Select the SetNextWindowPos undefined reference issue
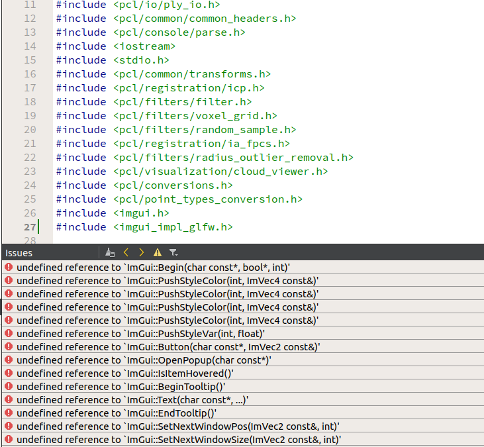The image size is (484, 447). tap(243, 426)
